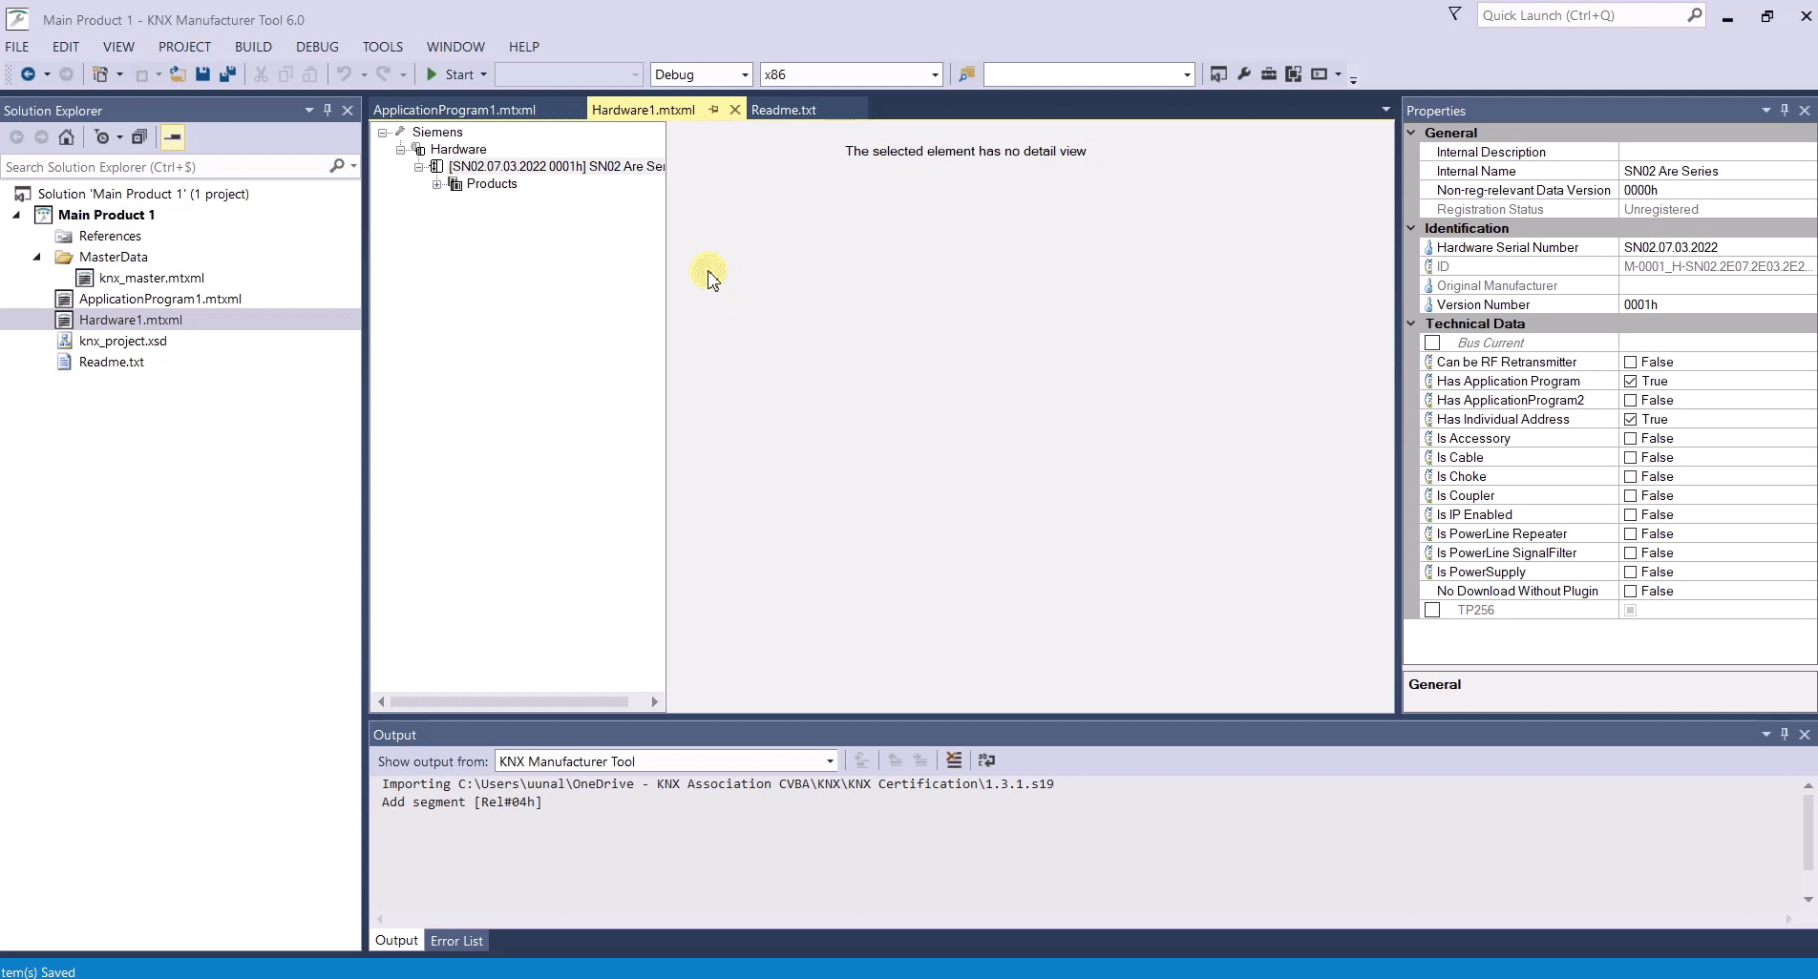Click the Navigate Backward arrow icon

pos(28,74)
